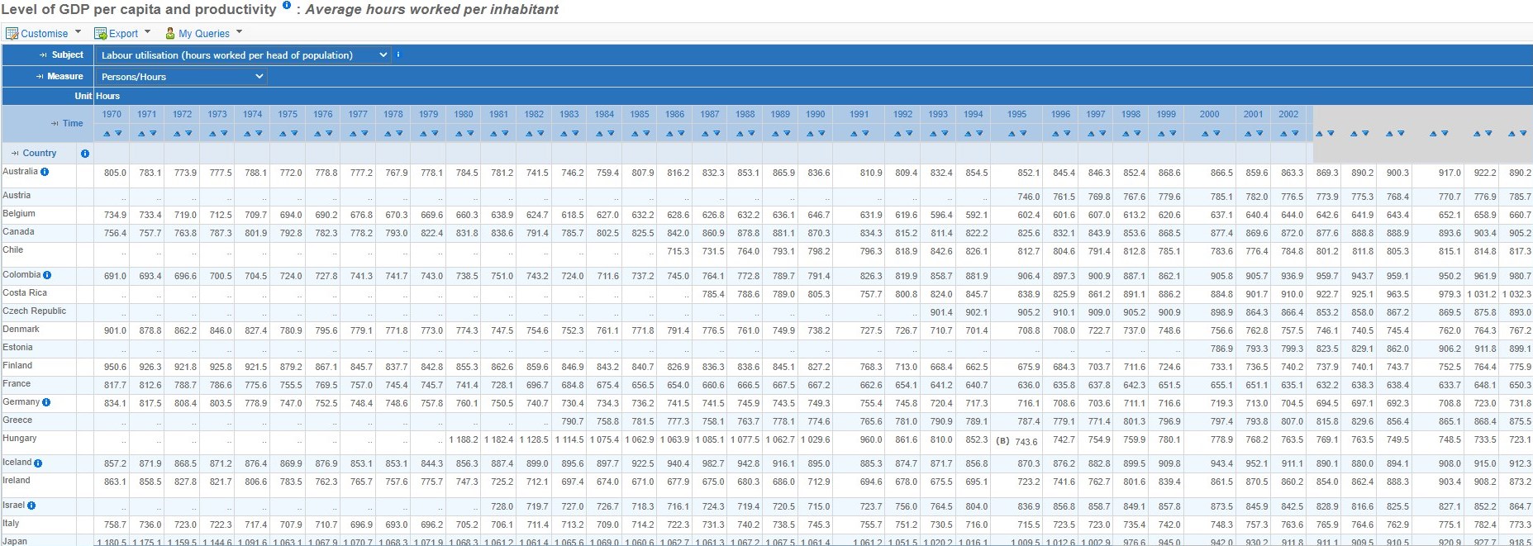The height and width of the screenshot is (546, 1533).
Task: Click the 1990 year column header
Action: (815, 115)
